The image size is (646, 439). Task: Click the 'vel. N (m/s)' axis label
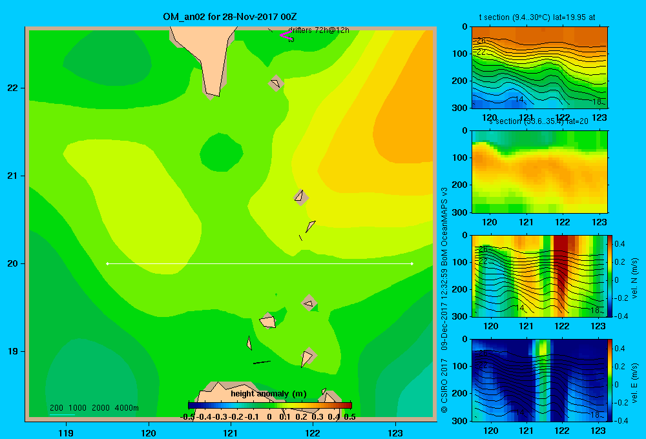click(634, 278)
